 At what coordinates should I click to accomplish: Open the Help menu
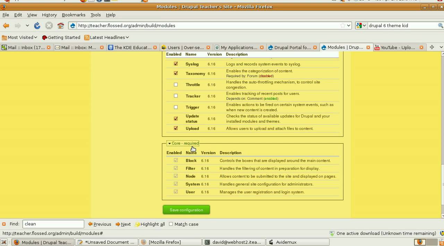coord(111,15)
